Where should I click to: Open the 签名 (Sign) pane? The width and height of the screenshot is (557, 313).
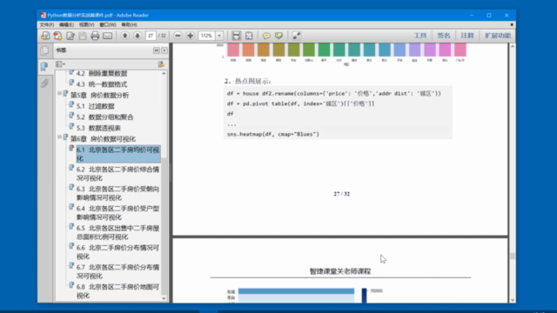[444, 36]
